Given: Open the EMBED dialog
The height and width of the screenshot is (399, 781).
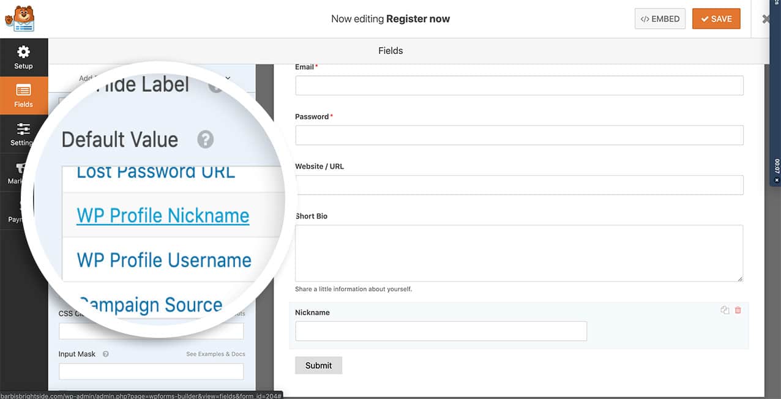Looking at the screenshot, I should pos(660,18).
